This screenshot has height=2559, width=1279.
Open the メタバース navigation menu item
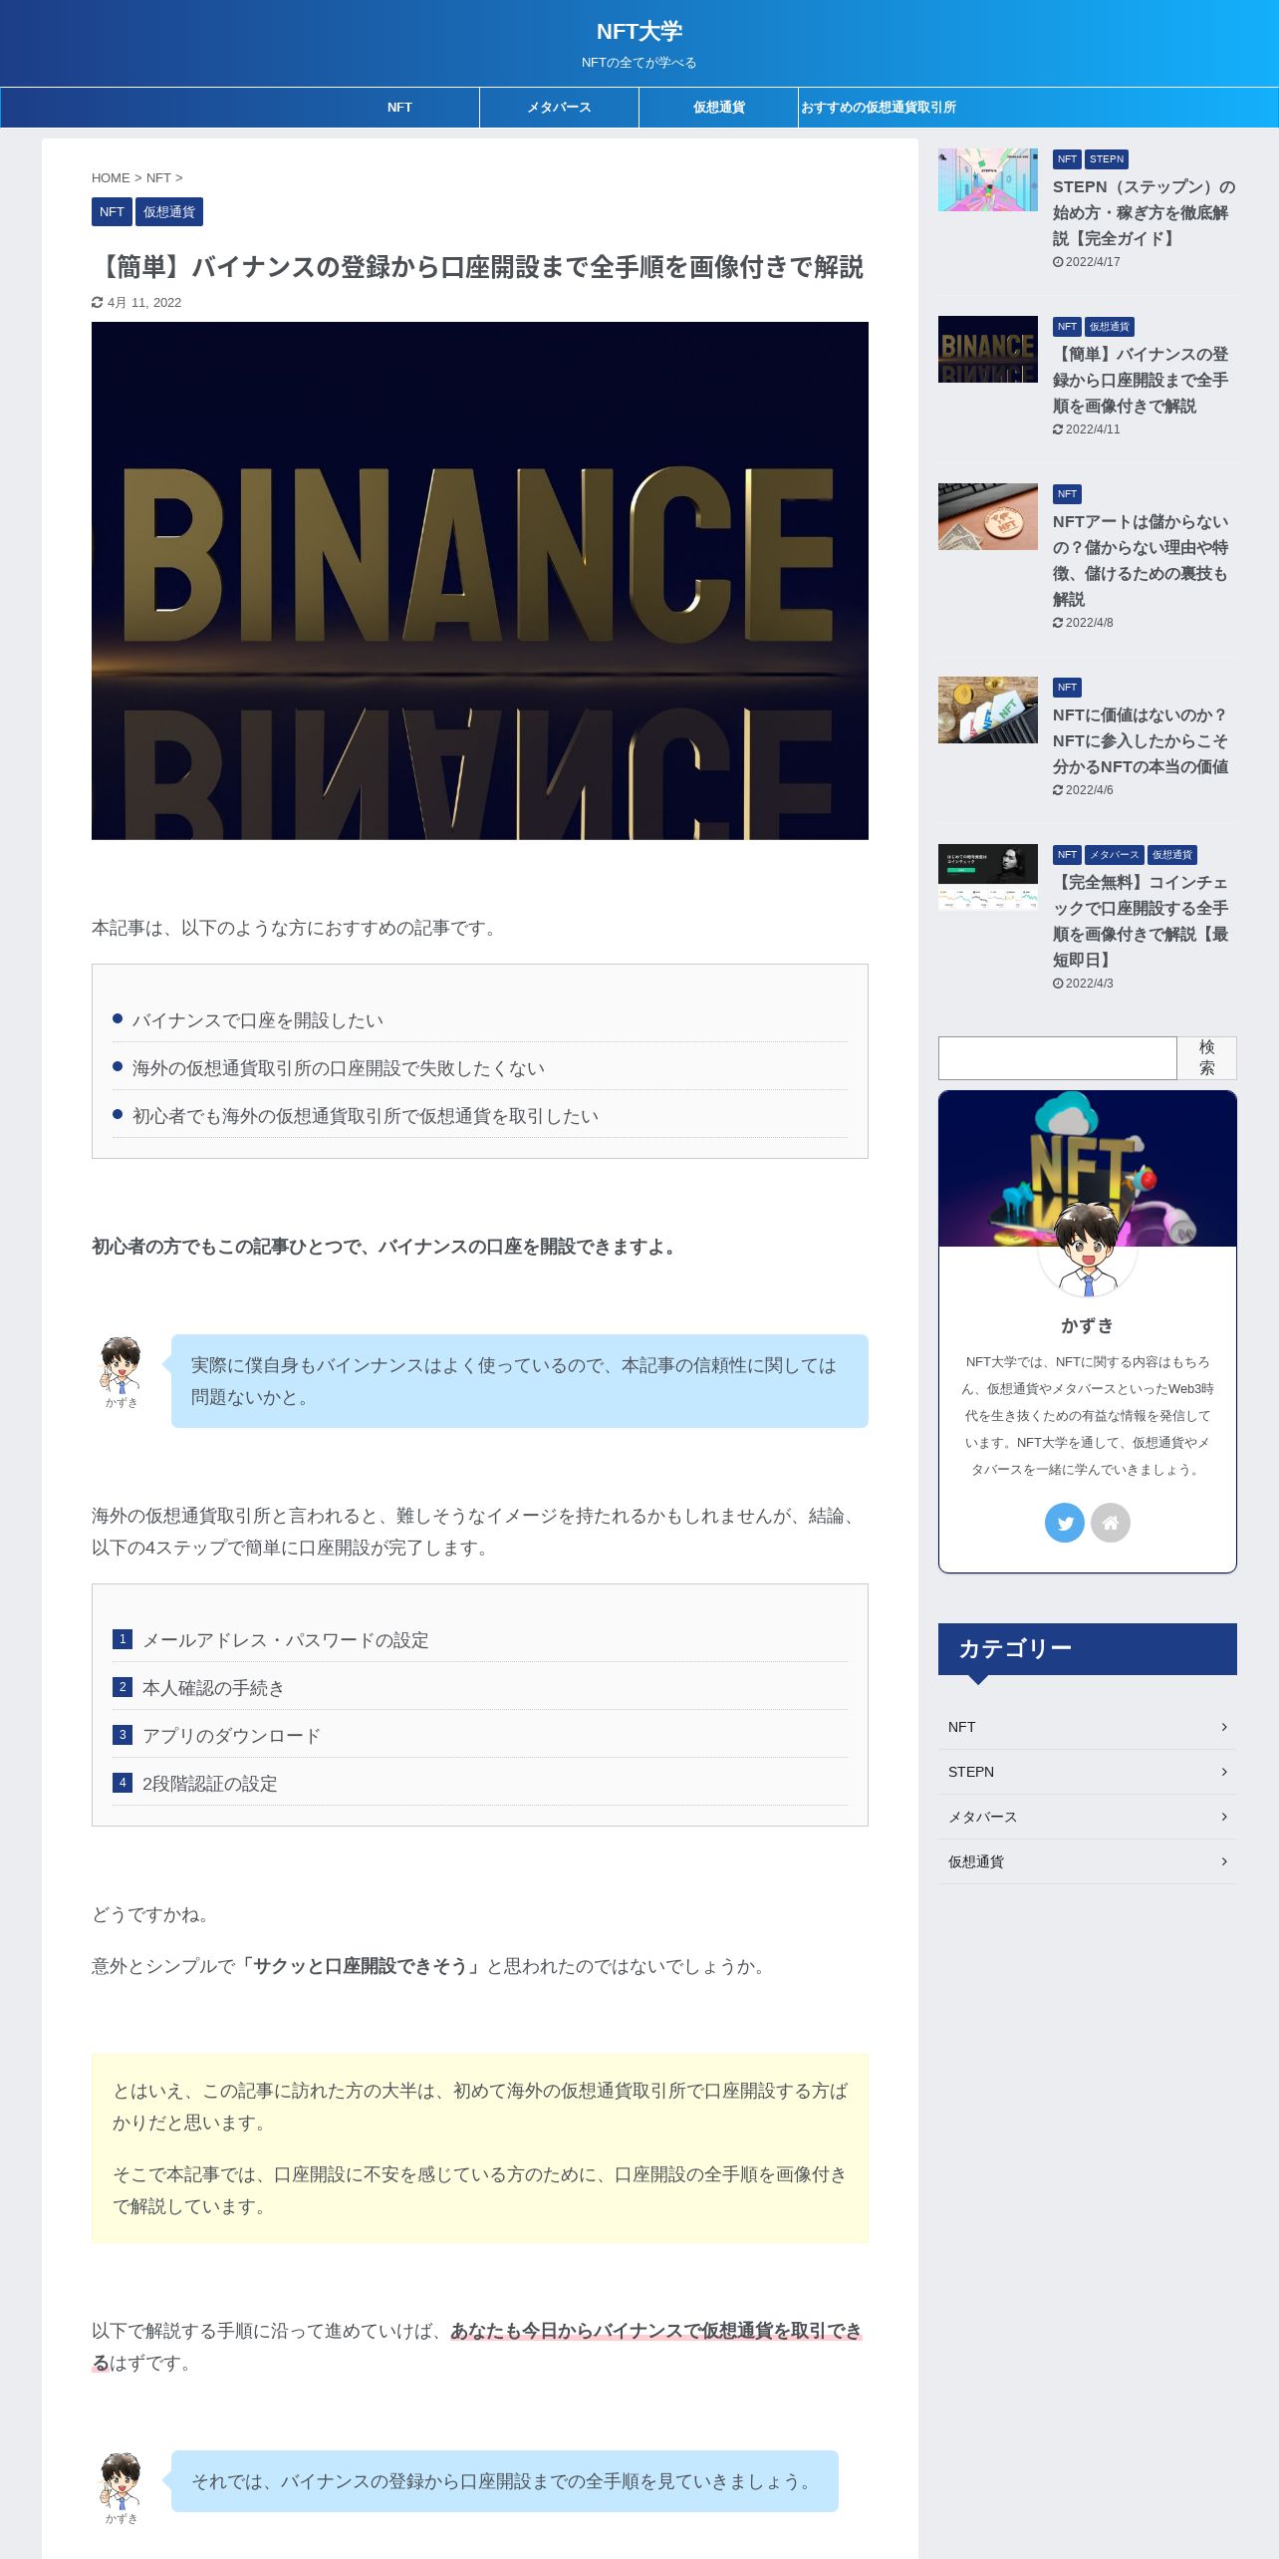point(559,108)
